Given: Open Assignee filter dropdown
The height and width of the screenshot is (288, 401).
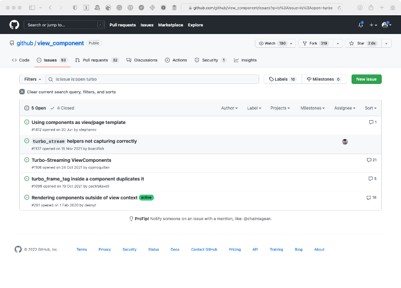Looking at the screenshot, I should click(x=345, y=108).
